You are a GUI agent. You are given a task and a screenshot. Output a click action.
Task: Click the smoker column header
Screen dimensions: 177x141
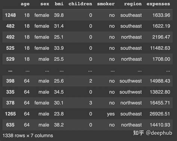click(x=106, y=4)
